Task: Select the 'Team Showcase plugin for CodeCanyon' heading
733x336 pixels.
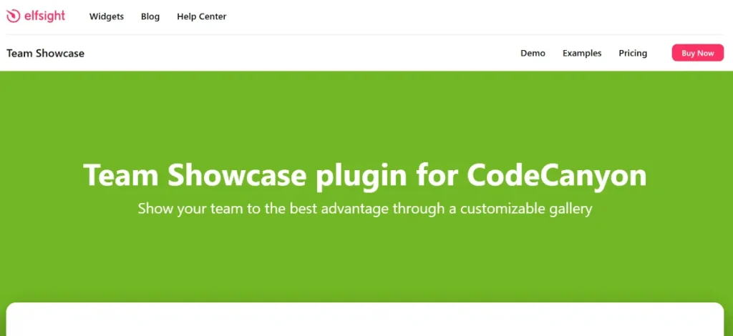Action: [x=365, y=175]
